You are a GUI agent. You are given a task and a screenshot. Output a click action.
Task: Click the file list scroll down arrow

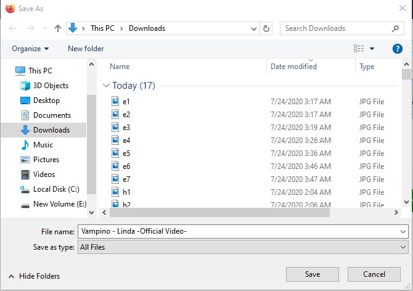406,202
